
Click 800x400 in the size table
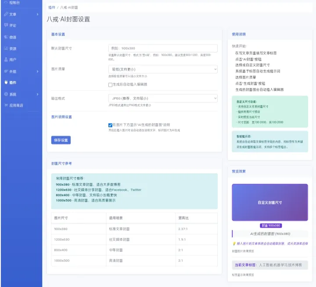(x=61, y=250)
